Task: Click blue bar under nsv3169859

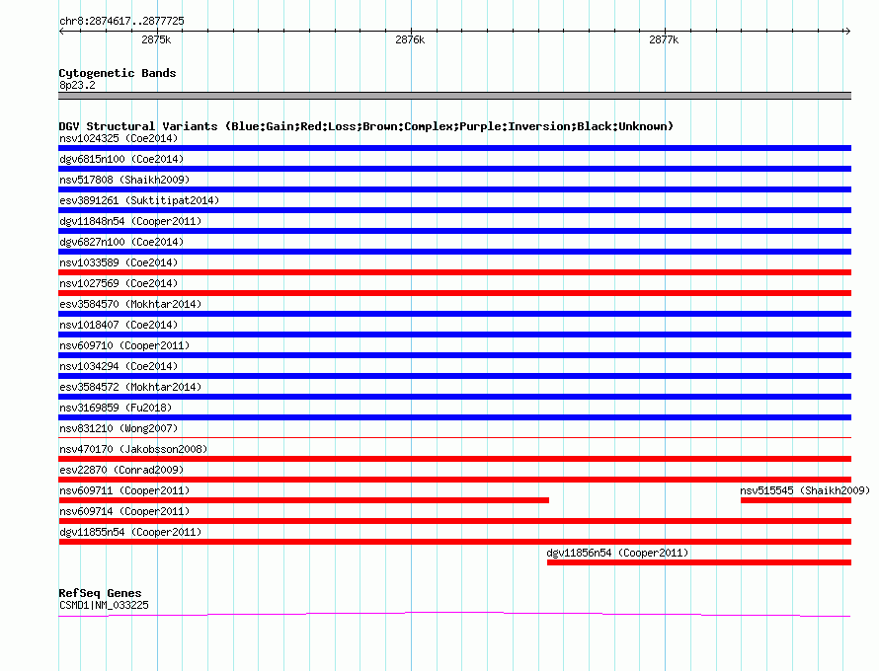Action: point(454,417)
